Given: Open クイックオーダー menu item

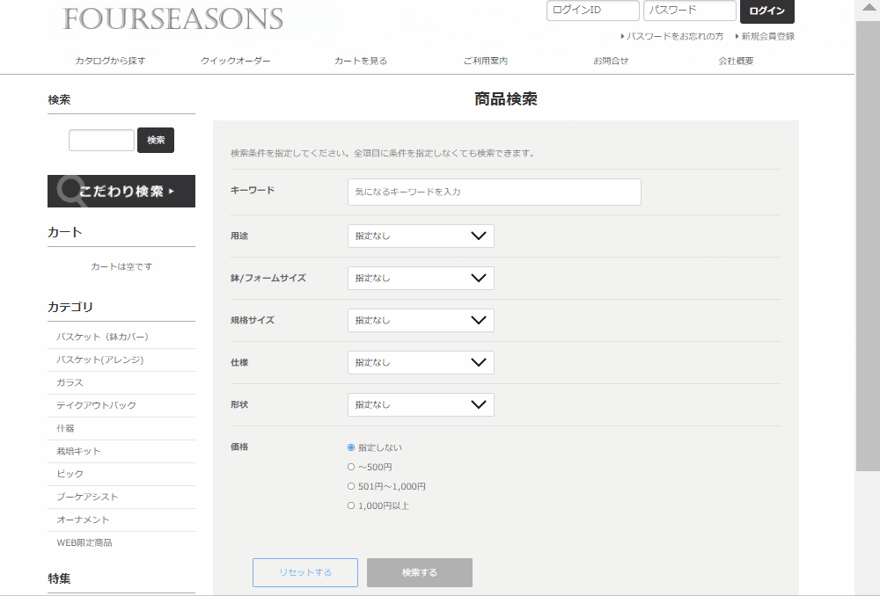Looking at the screenshot, I should (x=236, y=61).
